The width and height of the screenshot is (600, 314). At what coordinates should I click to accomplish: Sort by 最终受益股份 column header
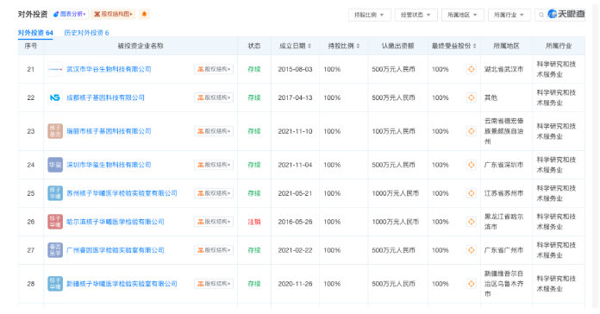pyautogui.click(x=453, y=46)
